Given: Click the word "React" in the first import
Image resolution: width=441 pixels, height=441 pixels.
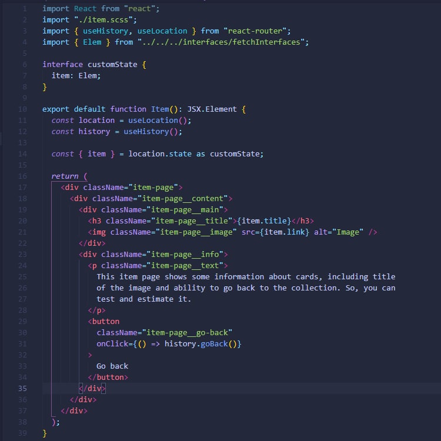Looking at the screenshot, I should [85, 9].
